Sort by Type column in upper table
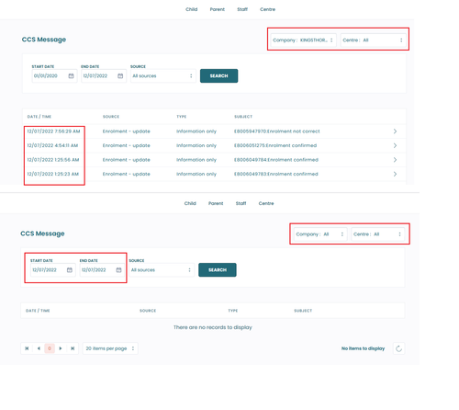 pos(182,117)
